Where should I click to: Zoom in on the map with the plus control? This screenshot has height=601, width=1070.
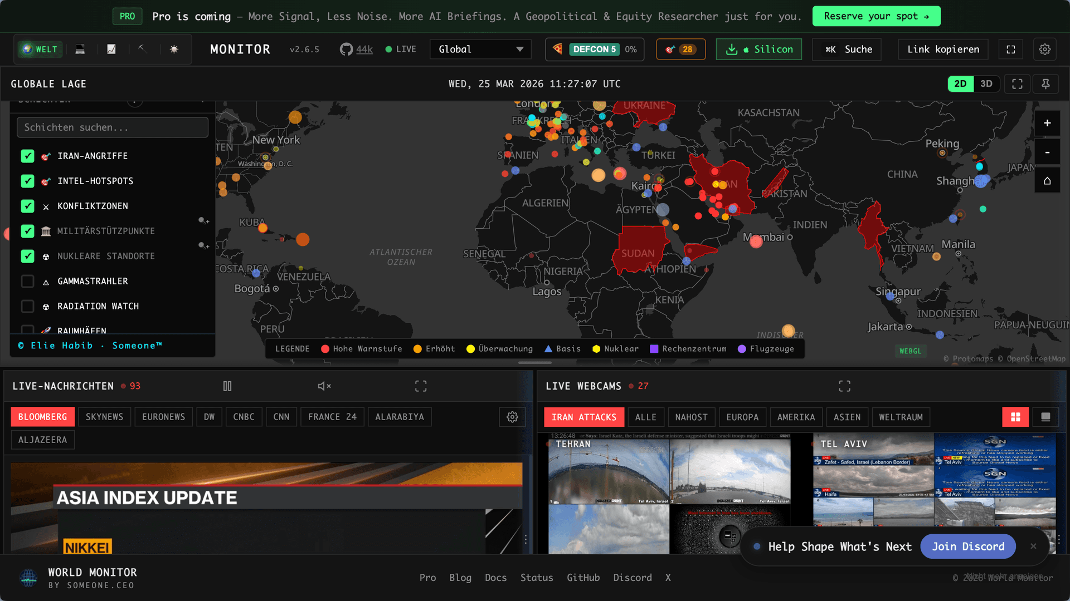click(1047, 123)
